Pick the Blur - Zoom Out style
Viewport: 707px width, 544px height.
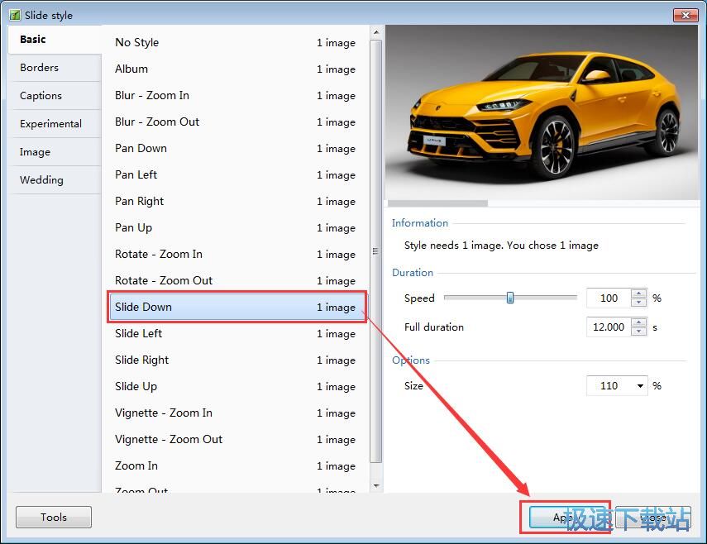[237, 122]
